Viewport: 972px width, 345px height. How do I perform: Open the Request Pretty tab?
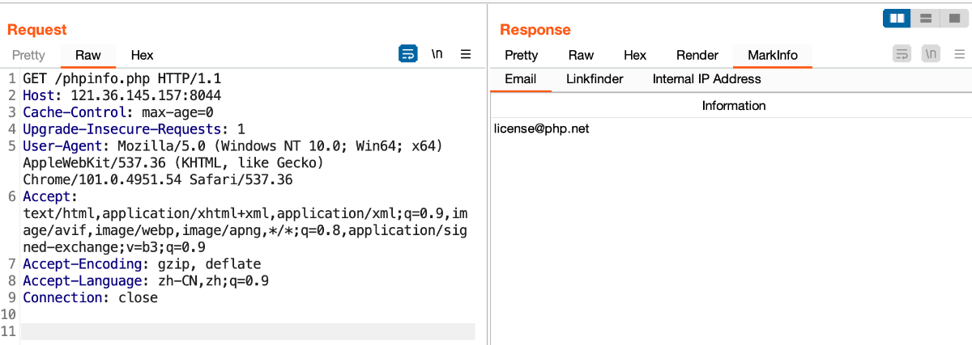coord(29,55)
